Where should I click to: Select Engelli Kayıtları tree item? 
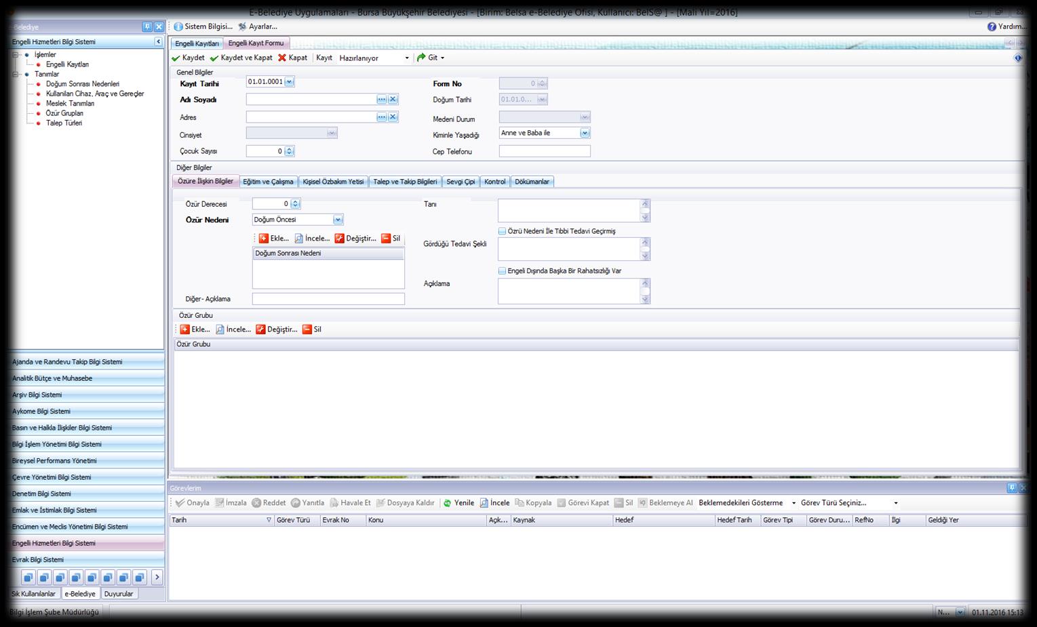click(67, 64)
